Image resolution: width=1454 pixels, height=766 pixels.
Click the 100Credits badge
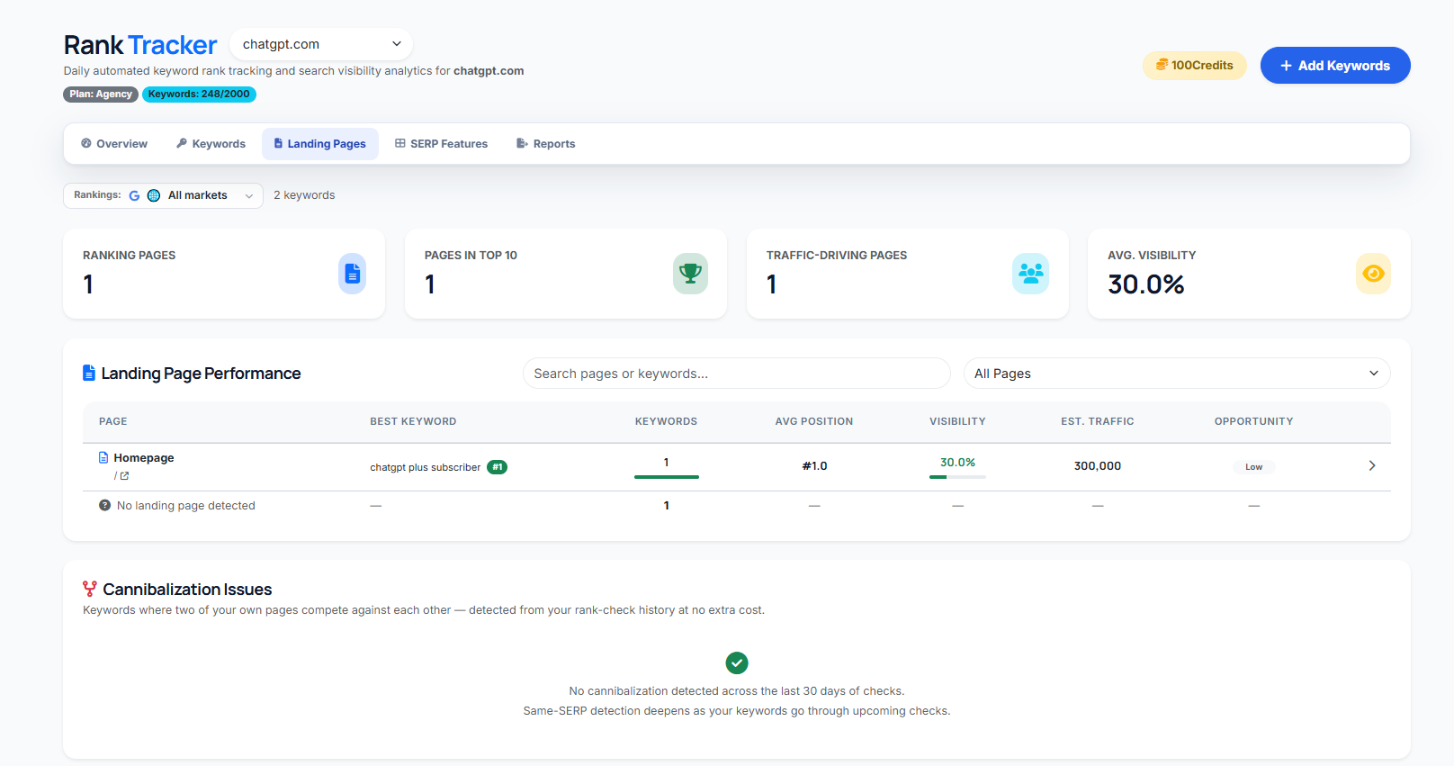[1195, 65]
